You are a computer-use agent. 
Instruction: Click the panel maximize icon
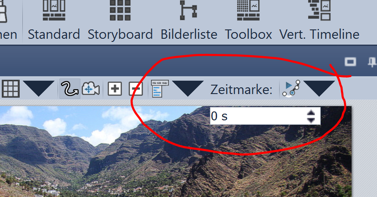pyautogui.click(x=350, y=62)
